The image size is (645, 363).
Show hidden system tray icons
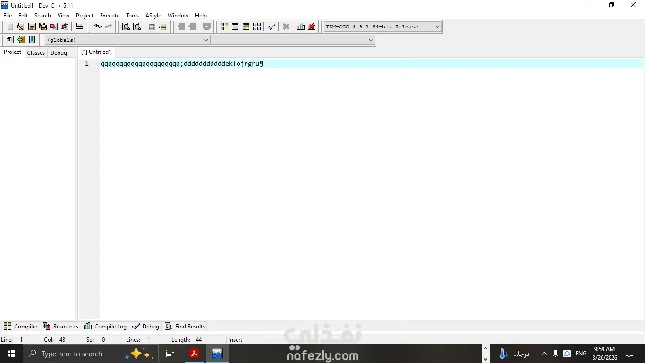(x=544, y=354)
